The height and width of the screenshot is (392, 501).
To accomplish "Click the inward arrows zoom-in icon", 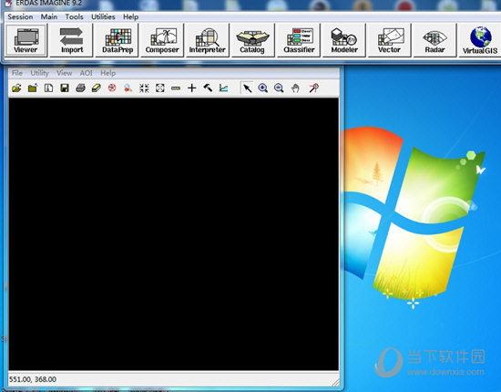I will (x=144, y=88).
